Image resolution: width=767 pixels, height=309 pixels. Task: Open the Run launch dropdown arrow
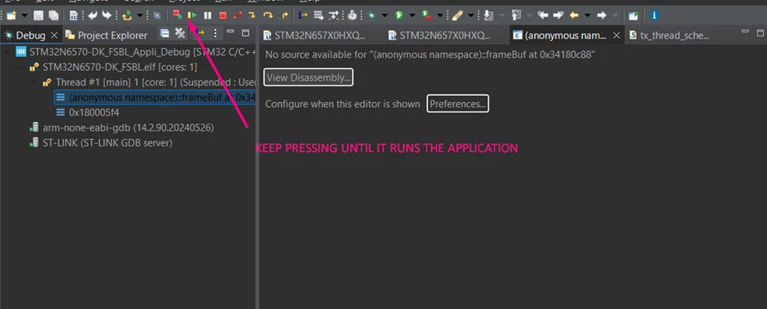coord(412,16)
